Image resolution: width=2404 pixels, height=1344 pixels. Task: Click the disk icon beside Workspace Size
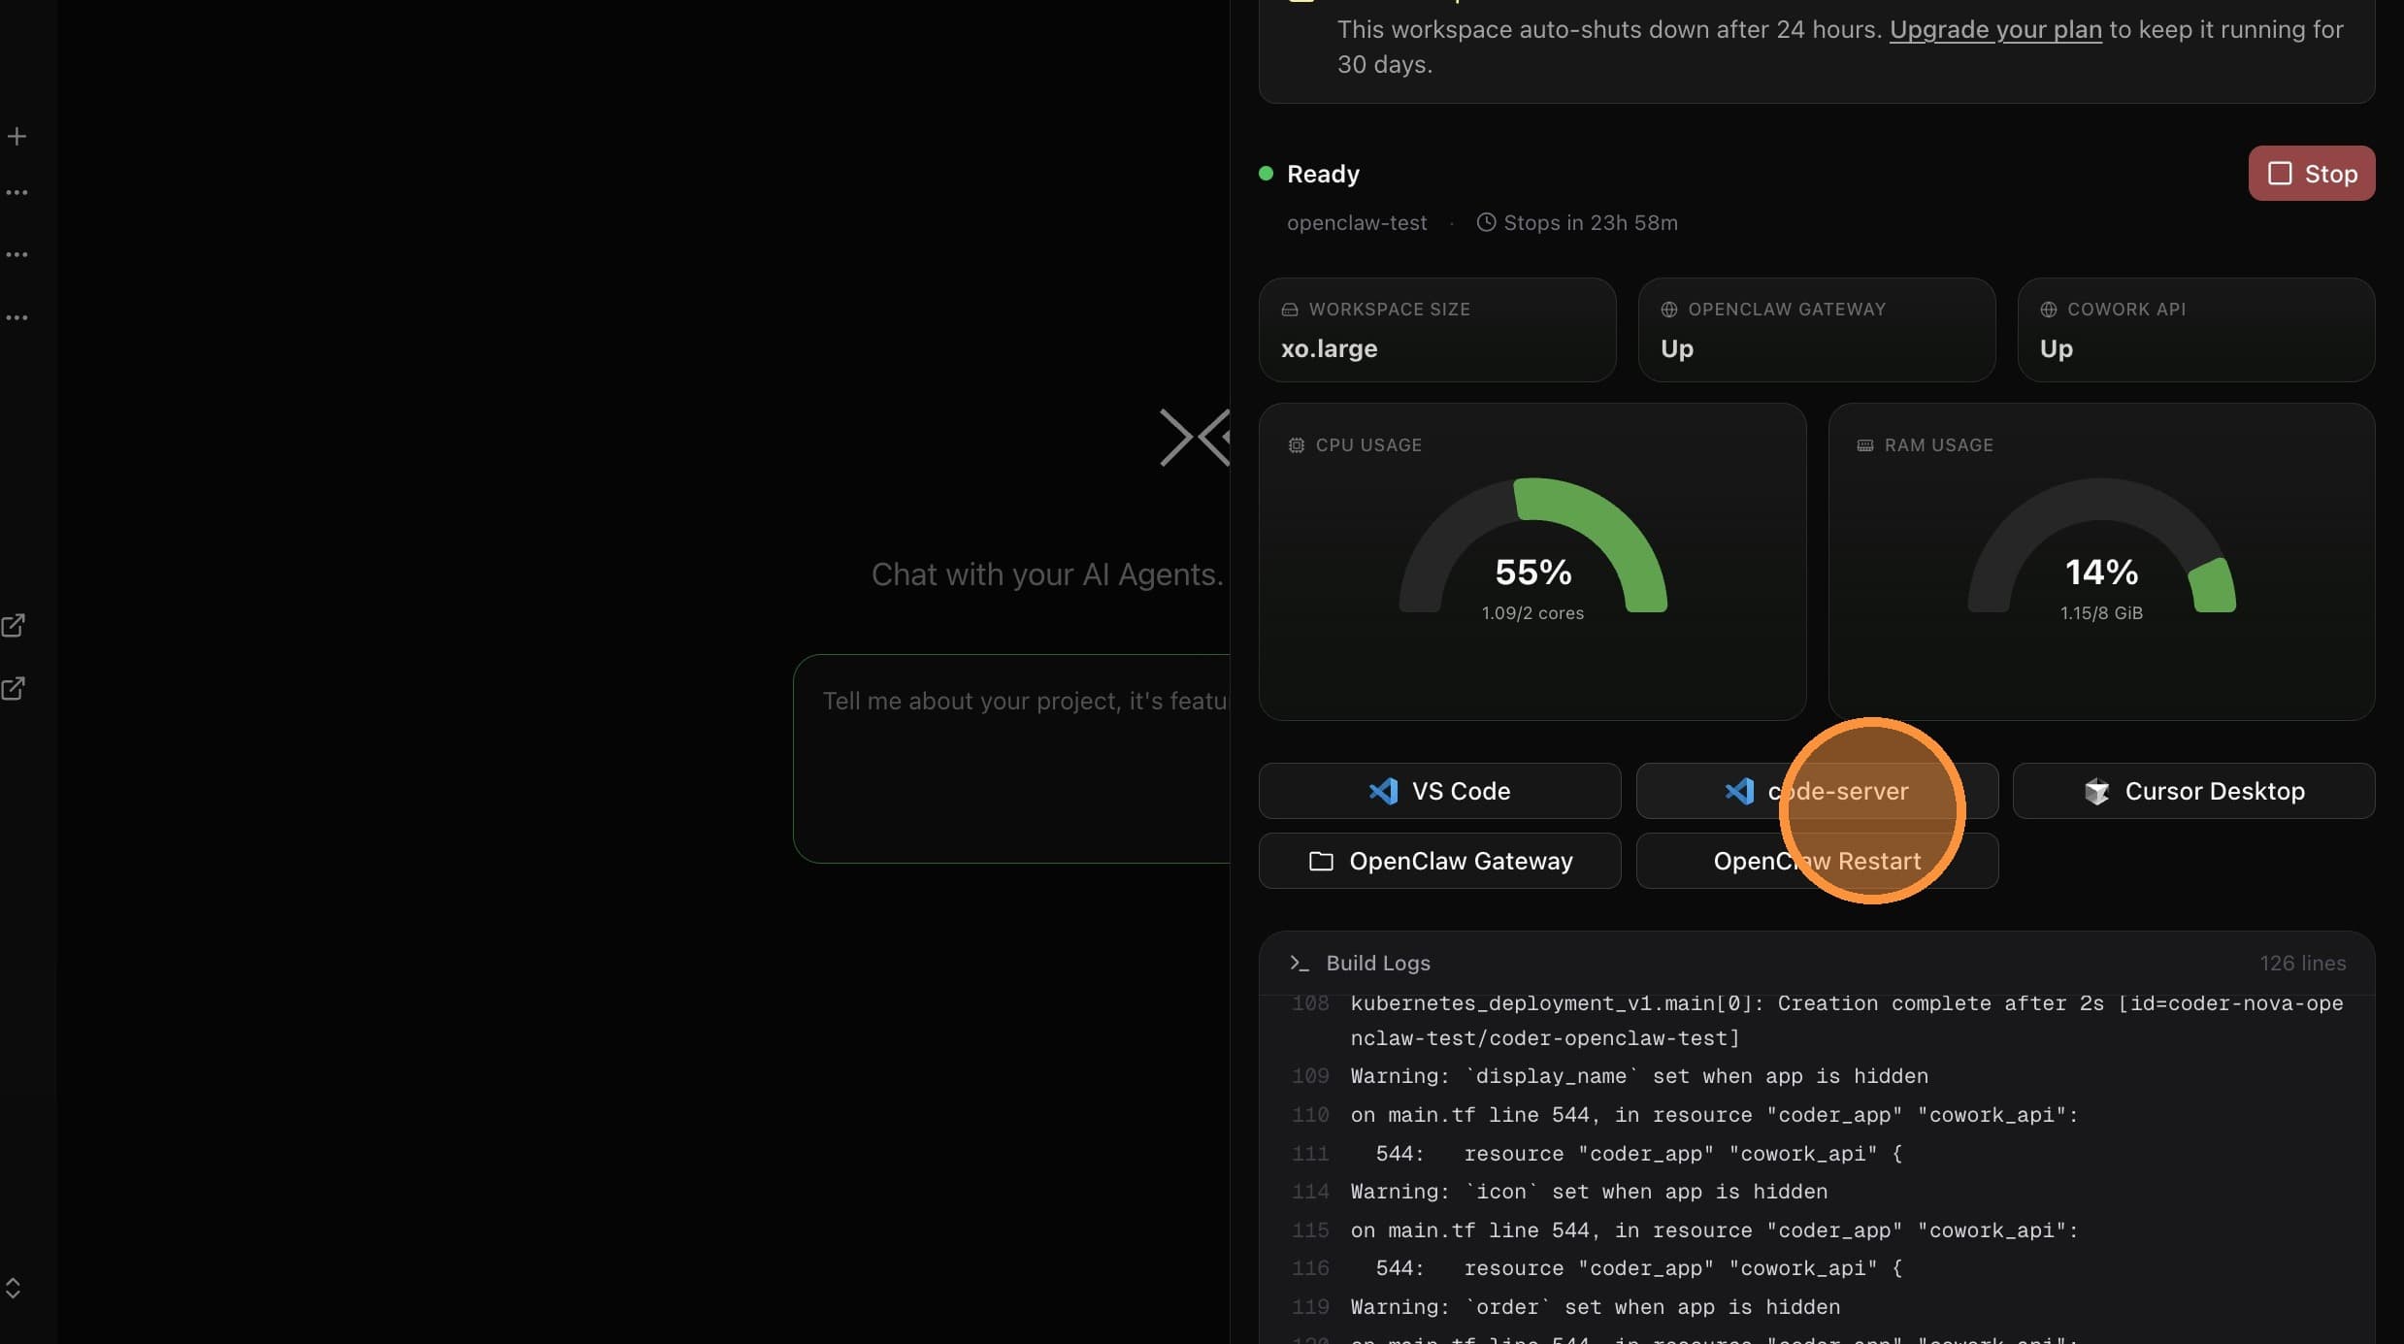(x=1289, y=310)
